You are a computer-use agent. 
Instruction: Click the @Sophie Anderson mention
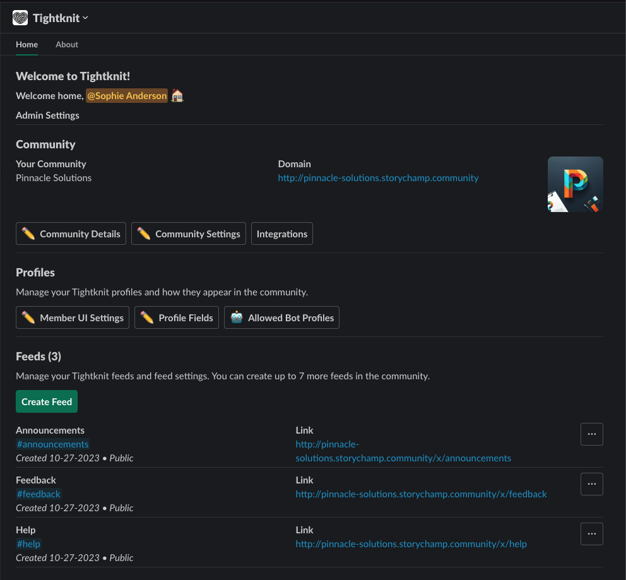(126, 95)
